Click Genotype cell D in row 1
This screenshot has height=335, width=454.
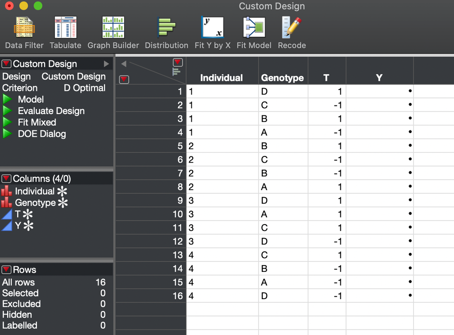[x=283, y=91]
